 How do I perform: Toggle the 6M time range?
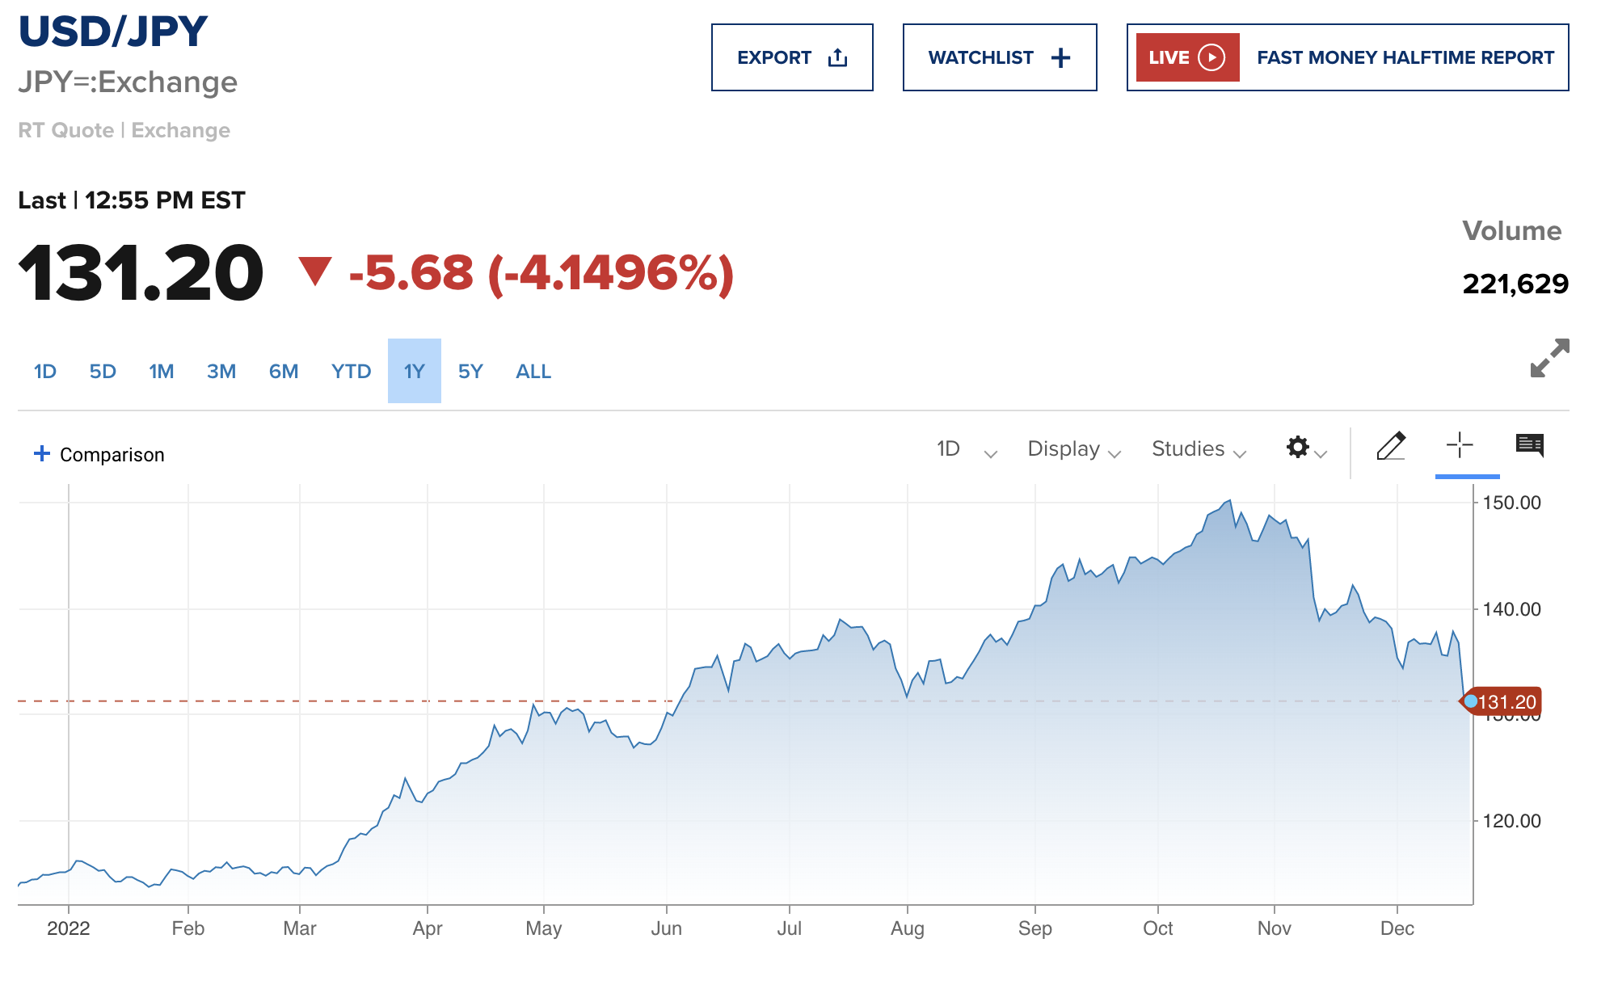point(284,372)
